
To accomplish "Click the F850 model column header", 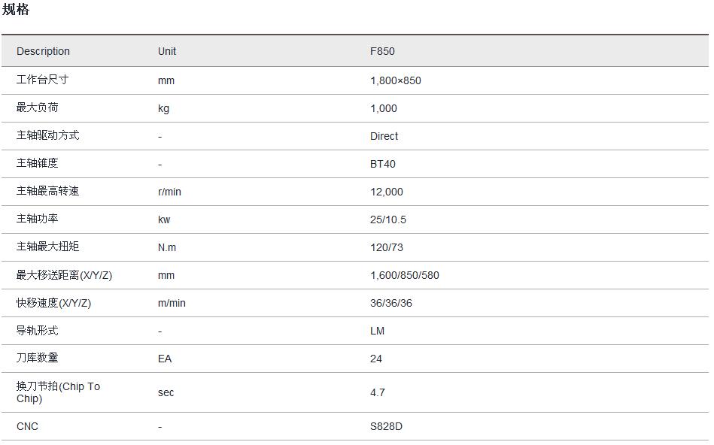I will point(382,51).
